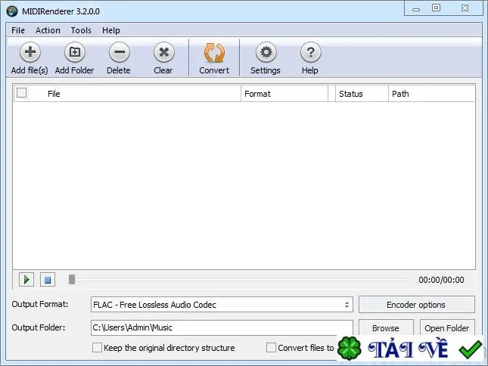Viewport: 488px width, 366px height.
Task: Open the Tools menu
Action: 81,30
